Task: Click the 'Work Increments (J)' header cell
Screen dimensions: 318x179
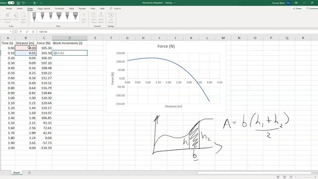Action: (x=70, y=43)
